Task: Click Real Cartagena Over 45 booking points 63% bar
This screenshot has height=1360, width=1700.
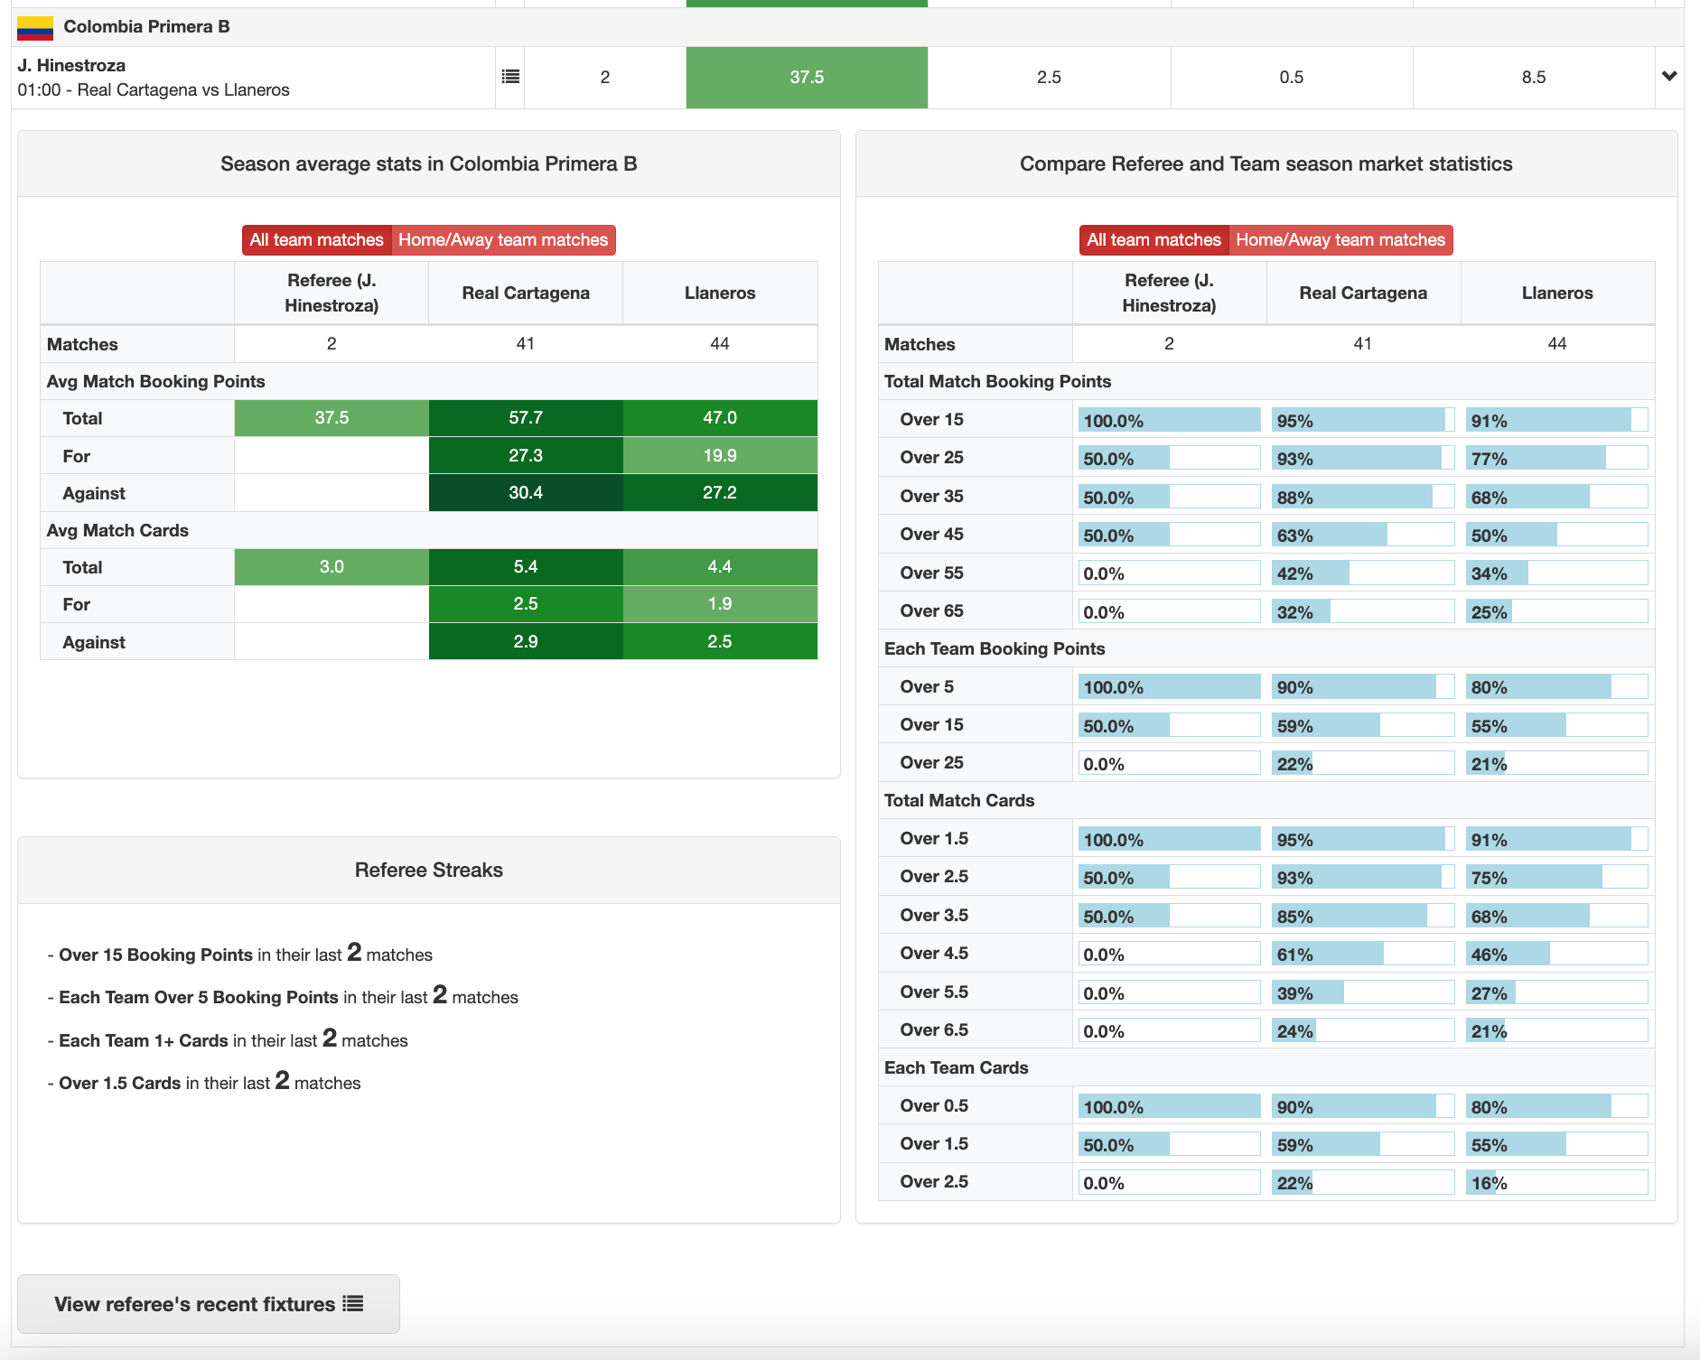Action: pos(1363,535)
